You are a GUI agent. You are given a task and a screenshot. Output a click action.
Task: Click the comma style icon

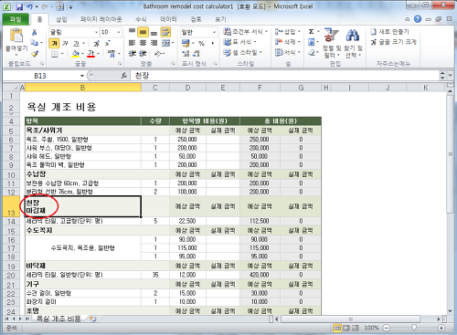tap(212, 43)
